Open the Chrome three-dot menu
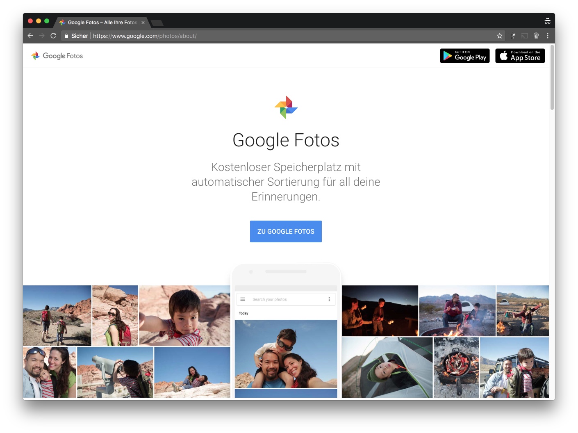This screenshot has width=578, height=433. click(548, 36)
